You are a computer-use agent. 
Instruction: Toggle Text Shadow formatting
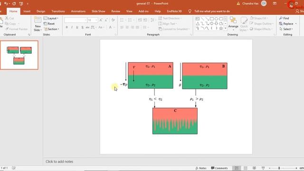[82, 28]
